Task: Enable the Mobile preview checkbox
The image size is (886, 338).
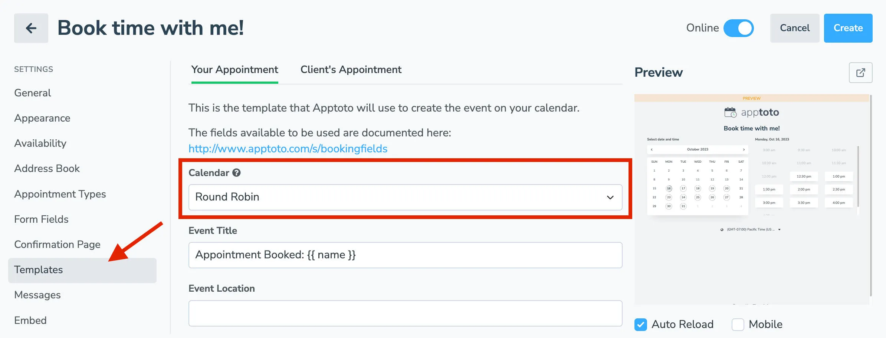Action: (x=738, y=325)
